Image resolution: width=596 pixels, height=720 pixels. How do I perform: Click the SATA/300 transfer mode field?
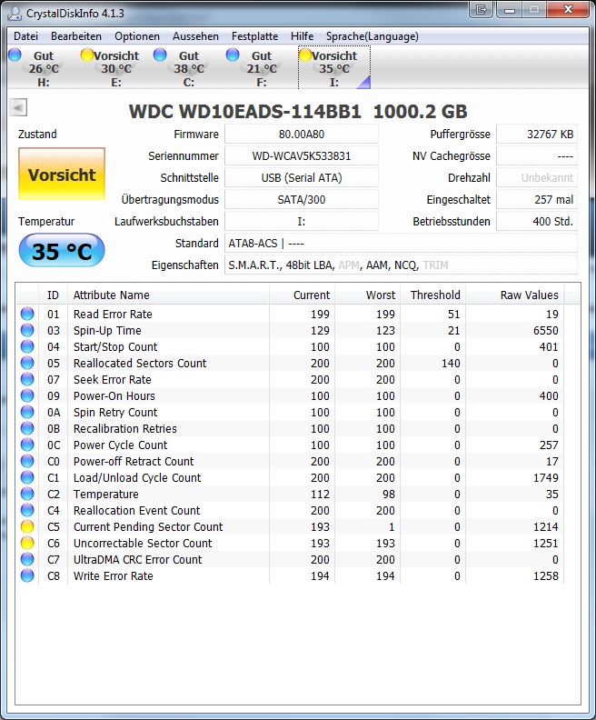pos(302,199)
